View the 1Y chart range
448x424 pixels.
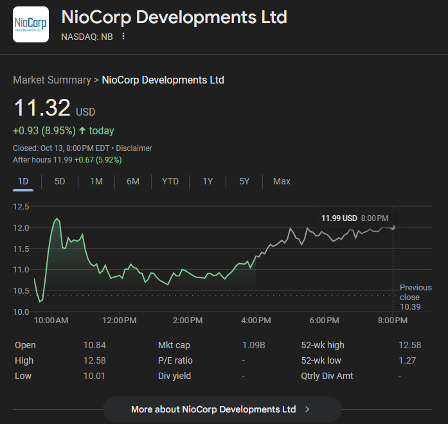point(208,181)
